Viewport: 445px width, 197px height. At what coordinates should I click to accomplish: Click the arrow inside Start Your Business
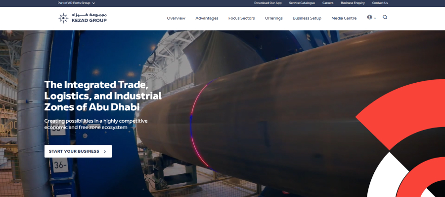coord(105,152)
